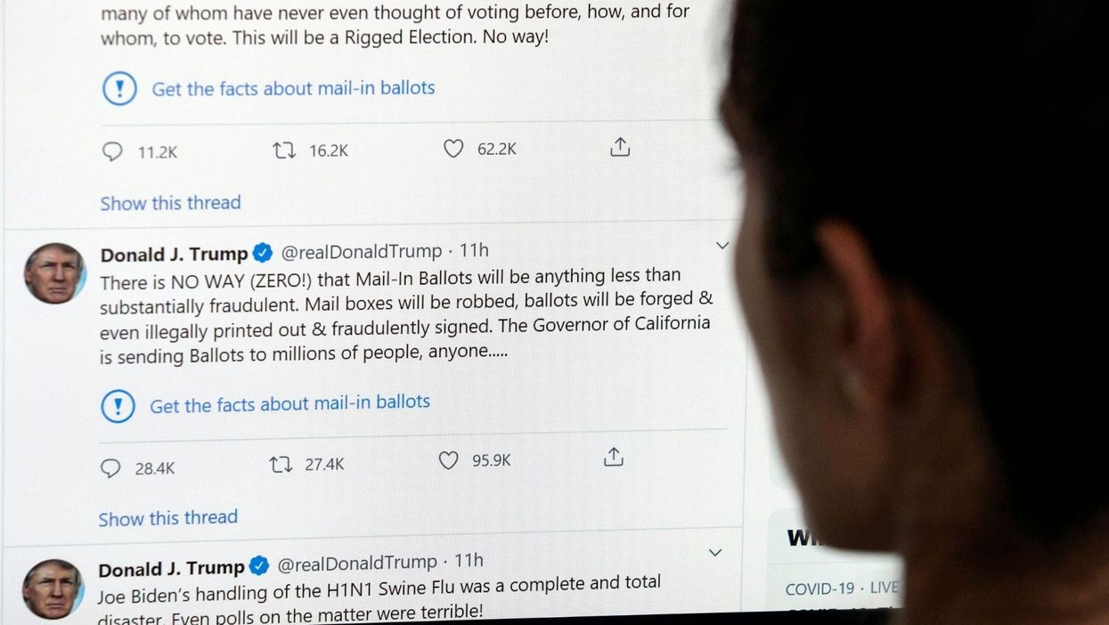This screenshot has height=625, width=1109.
Task: Open the profile photo on the Mail-In Ballots tweet
Action: point(55,273)
